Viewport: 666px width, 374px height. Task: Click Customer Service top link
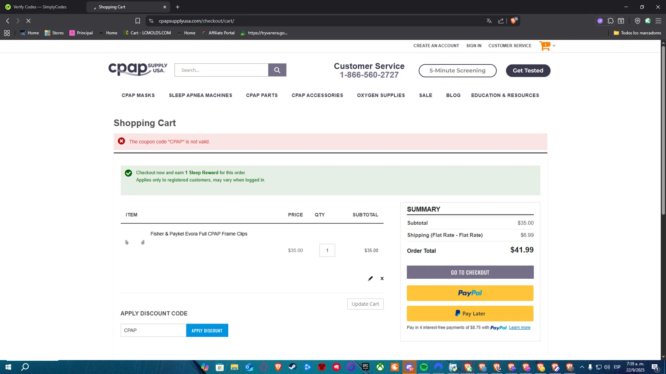(x=510, y=46)
